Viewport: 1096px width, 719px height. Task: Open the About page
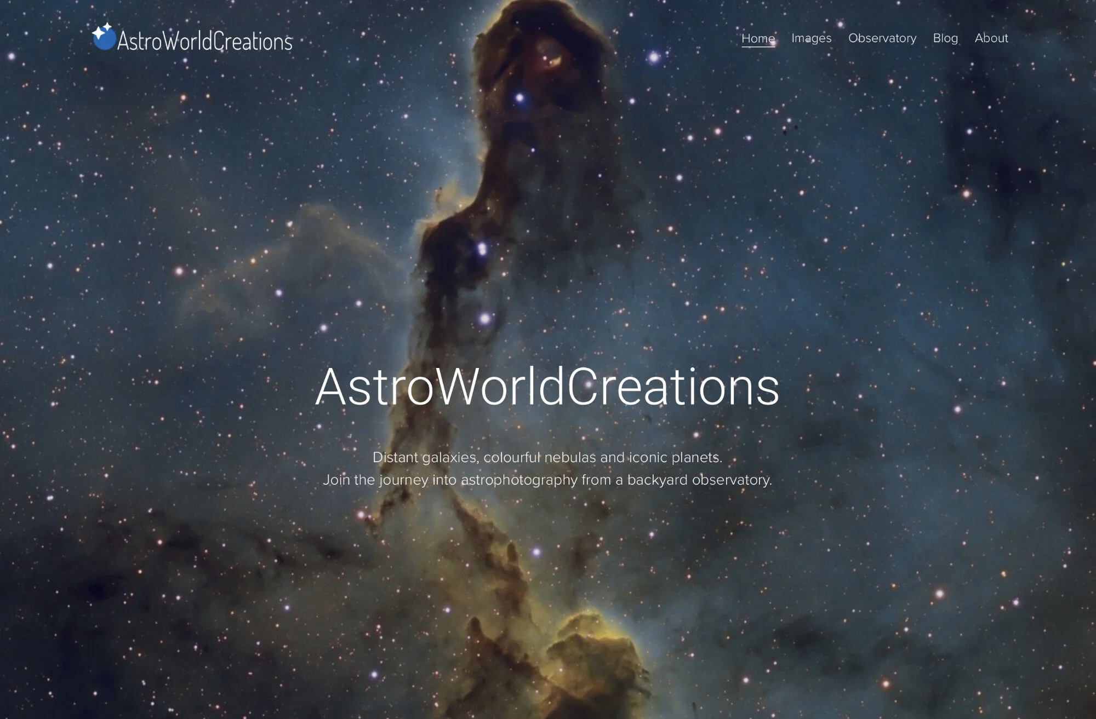(x=991, y=38)
